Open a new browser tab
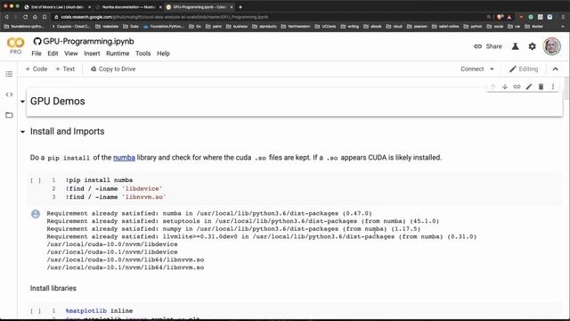Image resolution: width=570 pixels, height=321 pixels. point(240,7)
